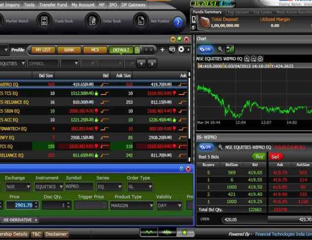The width and height of the screenshot is (312, 240).
Task: Switch to MCX profile tab
Action: (x=95, y=50)
